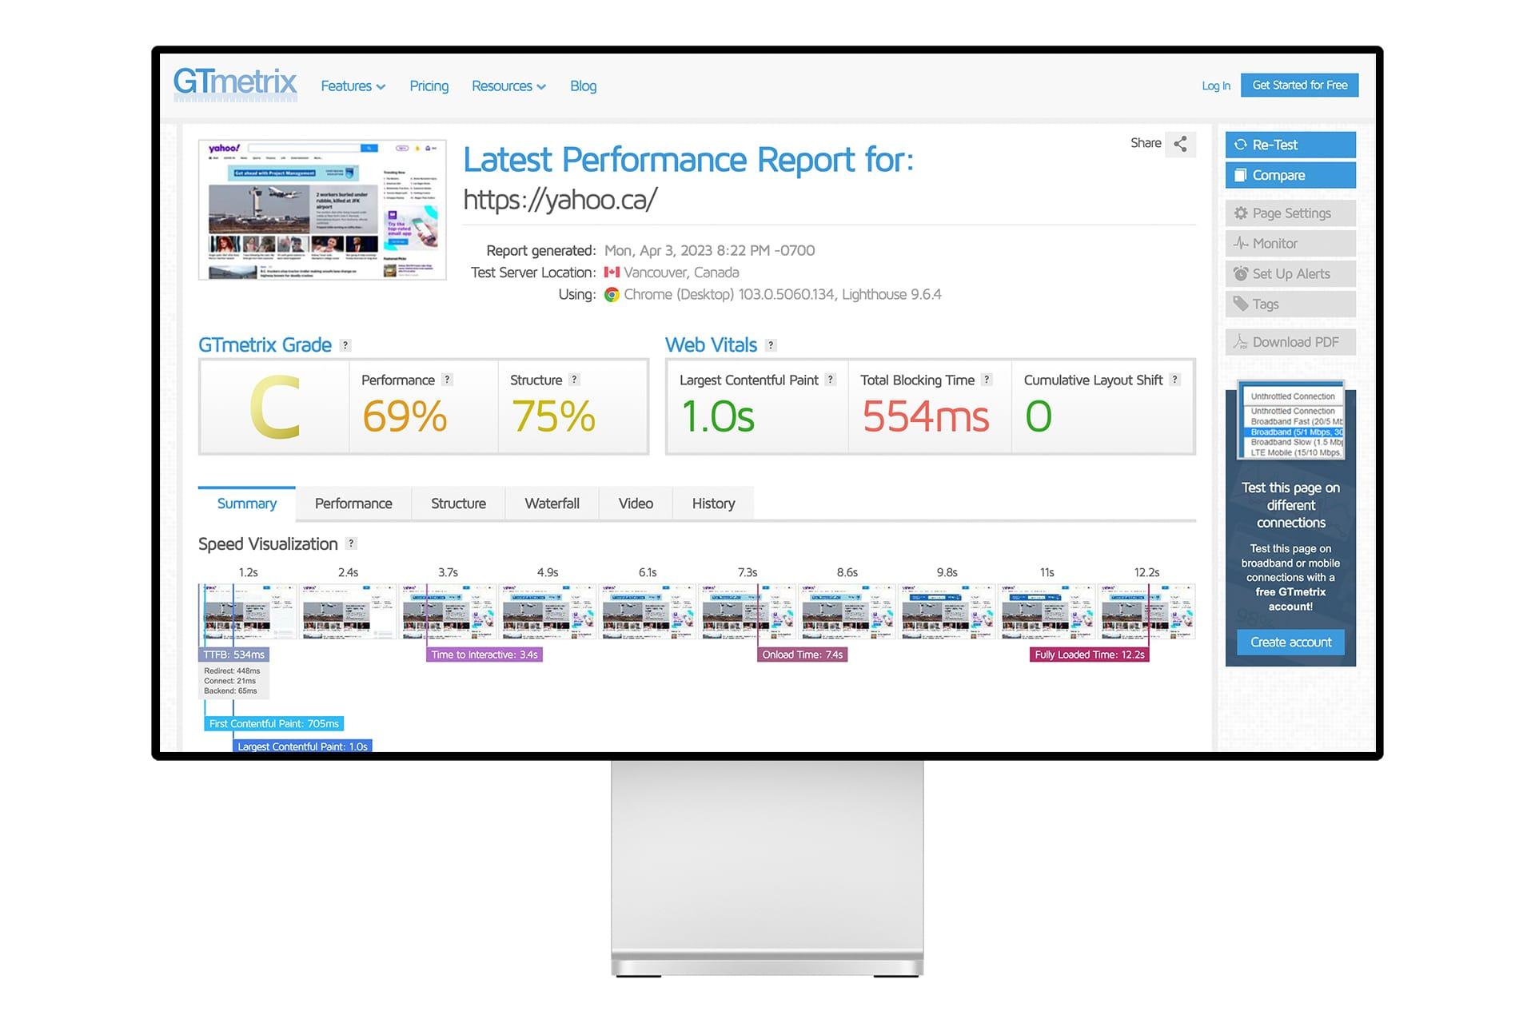Download the PDF report

tap(1290, 342)
